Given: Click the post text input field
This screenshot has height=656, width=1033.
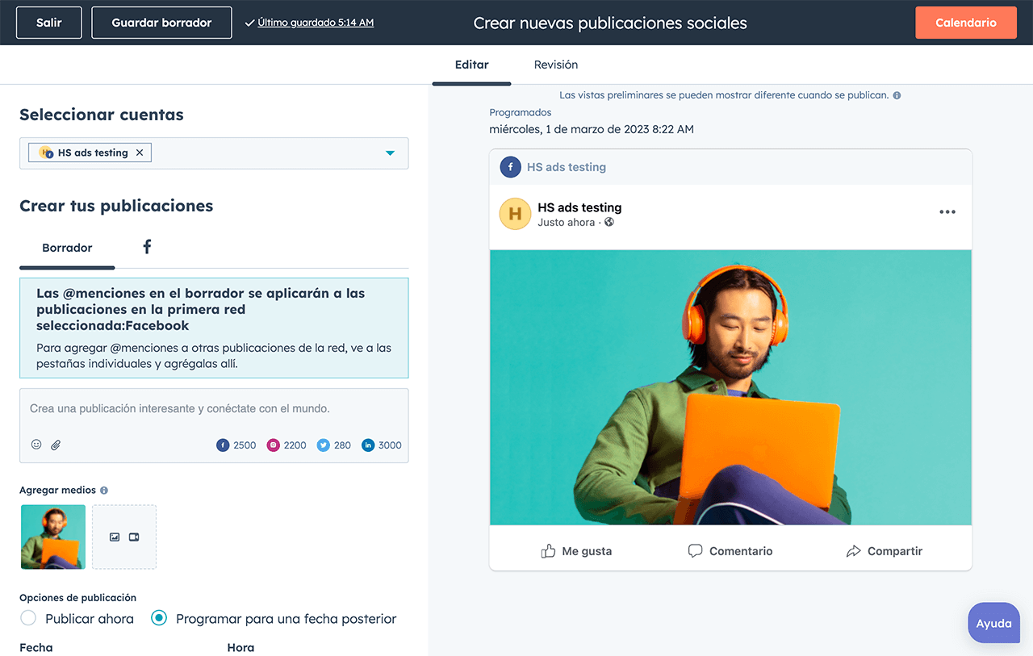Looking at the screenshot, I should (x=214, y=409).
